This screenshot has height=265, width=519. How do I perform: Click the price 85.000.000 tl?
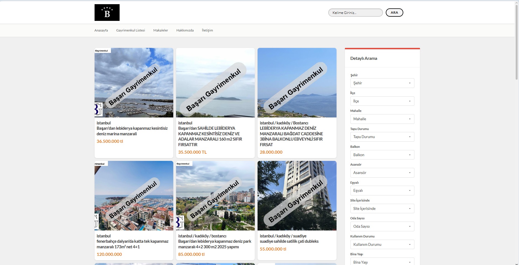(x=191, y=254)
